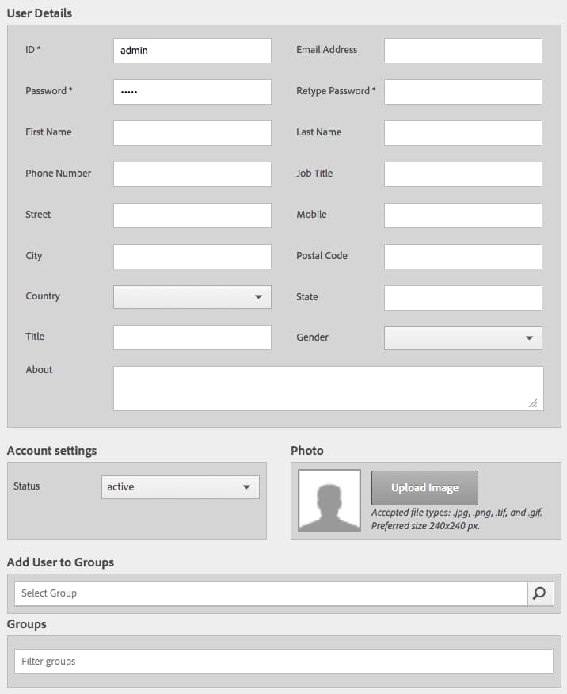Click into the About text area

point(328,389)
